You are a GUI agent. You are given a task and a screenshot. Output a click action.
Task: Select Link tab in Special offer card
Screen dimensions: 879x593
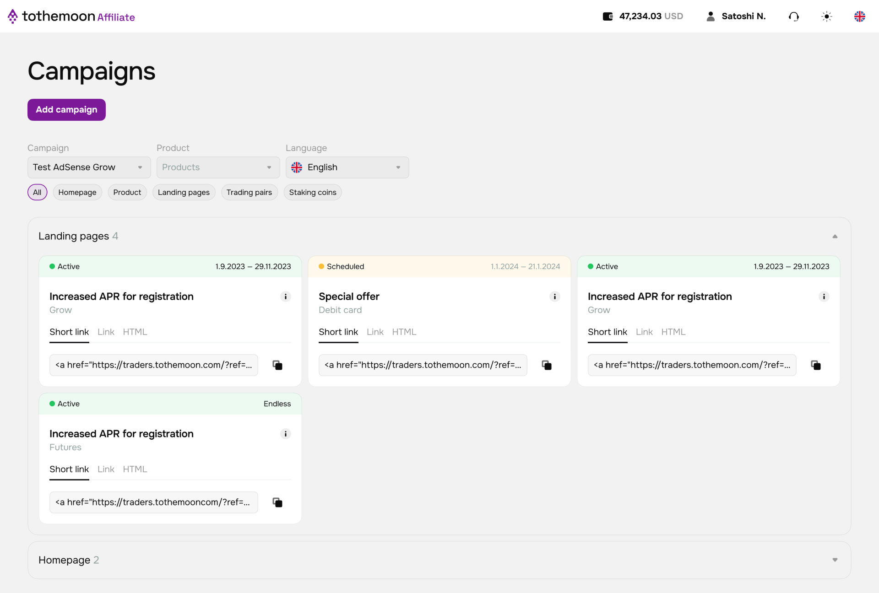coord(375,332)
